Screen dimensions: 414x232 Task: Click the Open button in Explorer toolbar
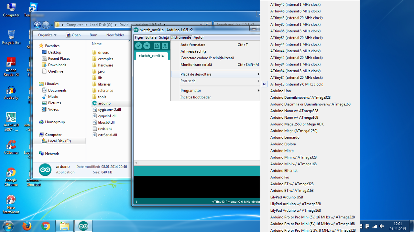[73, 35]
